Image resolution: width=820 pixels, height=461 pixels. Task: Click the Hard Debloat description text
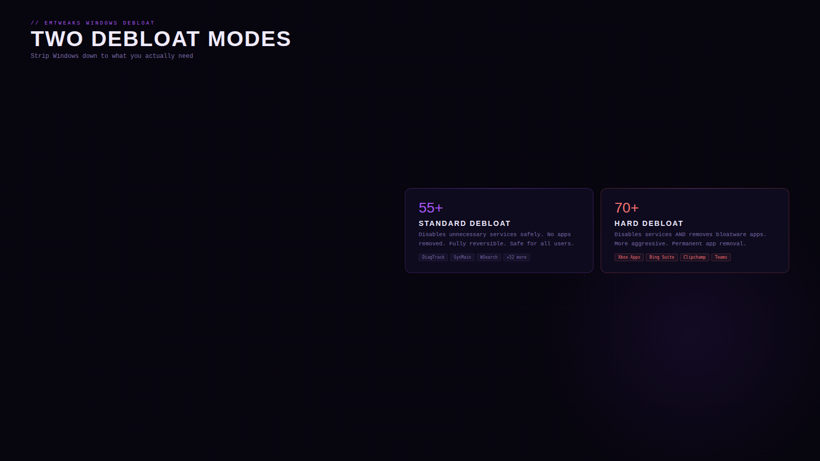coord(690,239)
